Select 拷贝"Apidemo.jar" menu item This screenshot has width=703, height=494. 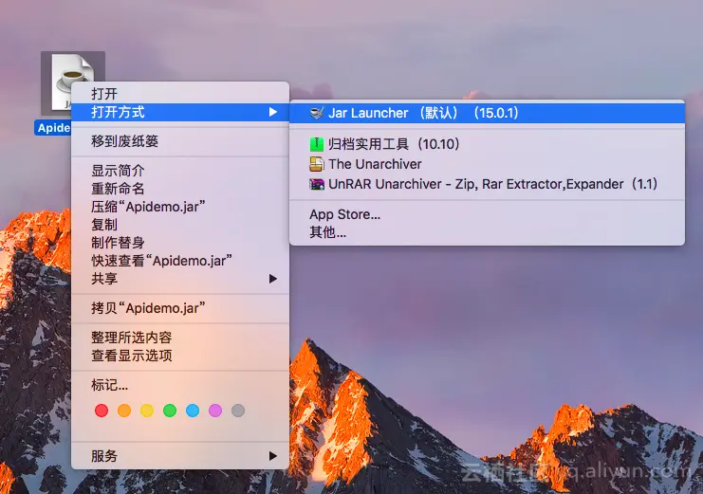tap(180, 308)
